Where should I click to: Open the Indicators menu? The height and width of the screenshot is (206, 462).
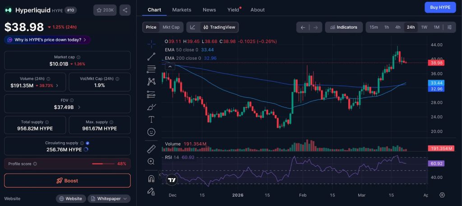[x=343, y=27]
